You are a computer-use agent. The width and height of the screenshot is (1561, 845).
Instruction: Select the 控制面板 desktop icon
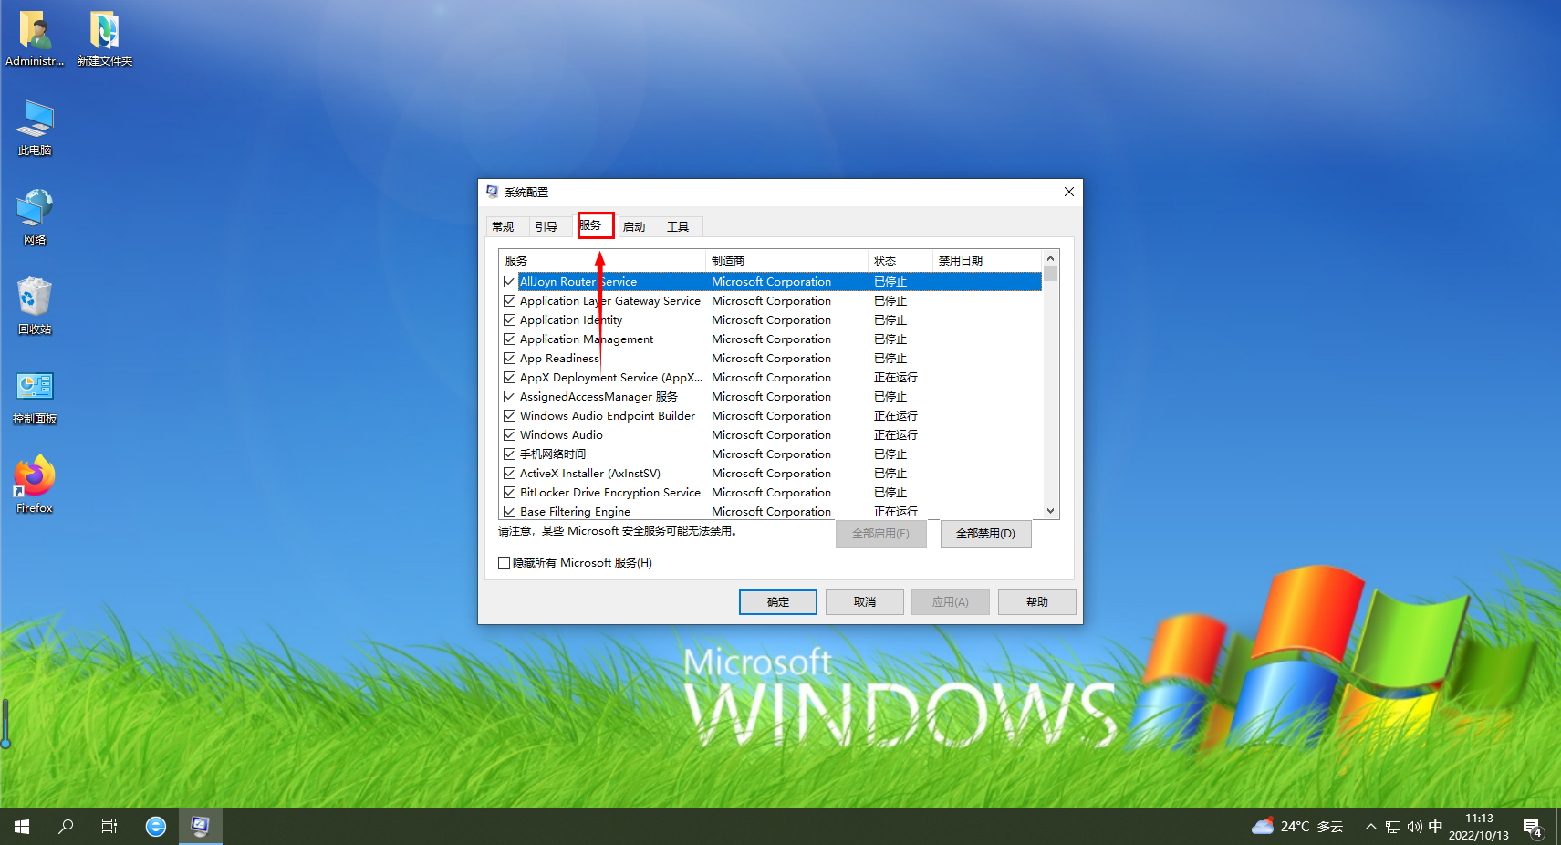point(35,396)
